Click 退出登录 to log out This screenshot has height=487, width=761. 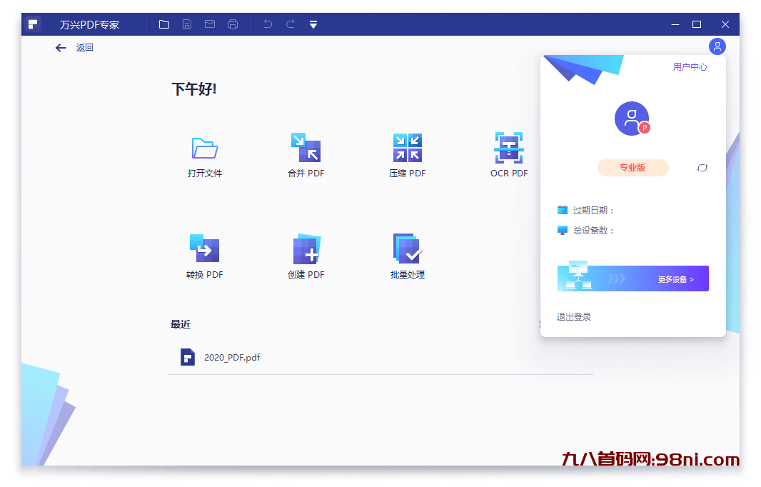click(573, 316)
